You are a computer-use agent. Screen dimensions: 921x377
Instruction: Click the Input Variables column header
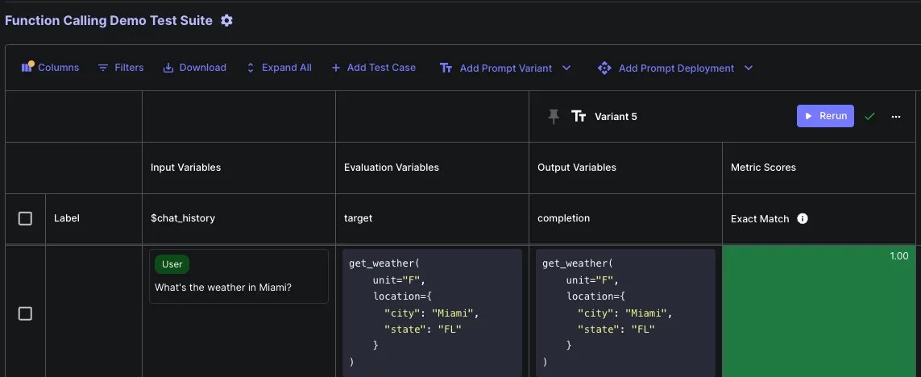pyautogui.click(x=185, y=168)
